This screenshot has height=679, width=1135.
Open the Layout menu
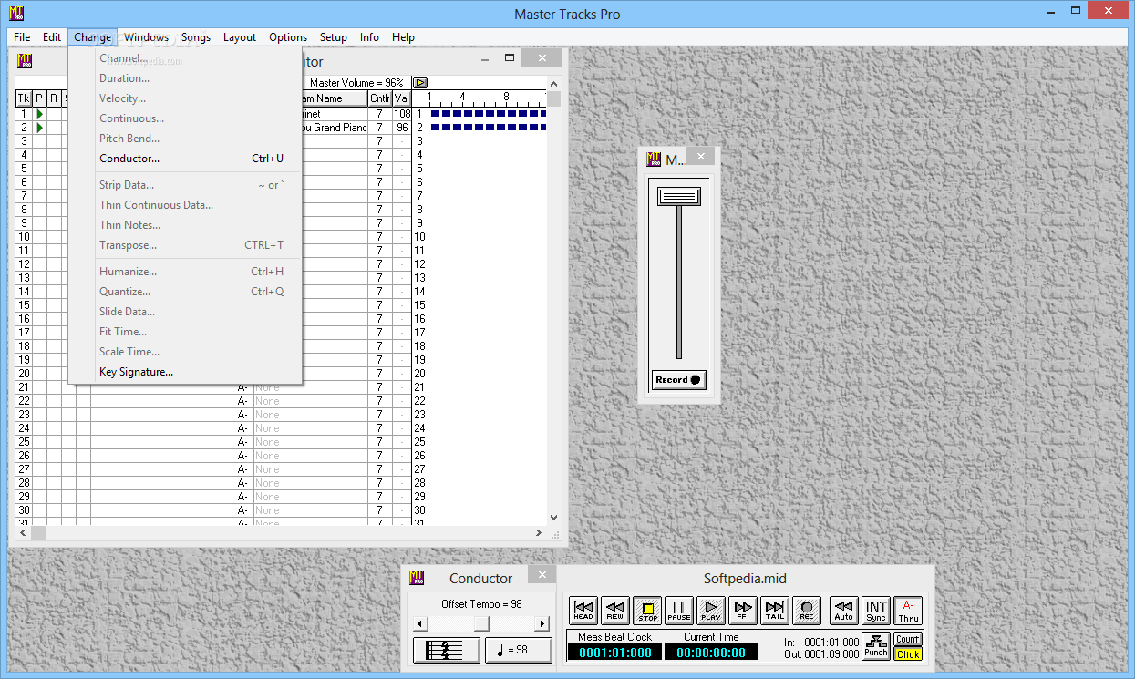(240, 37)
